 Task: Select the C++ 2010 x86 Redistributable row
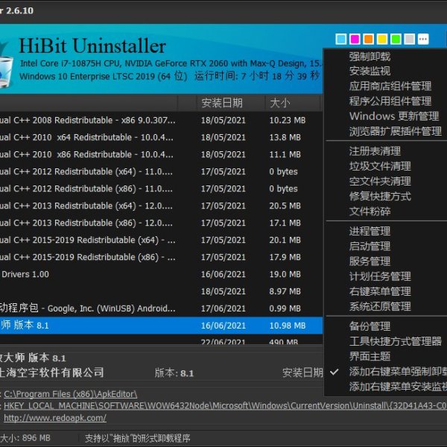[162, 154]
